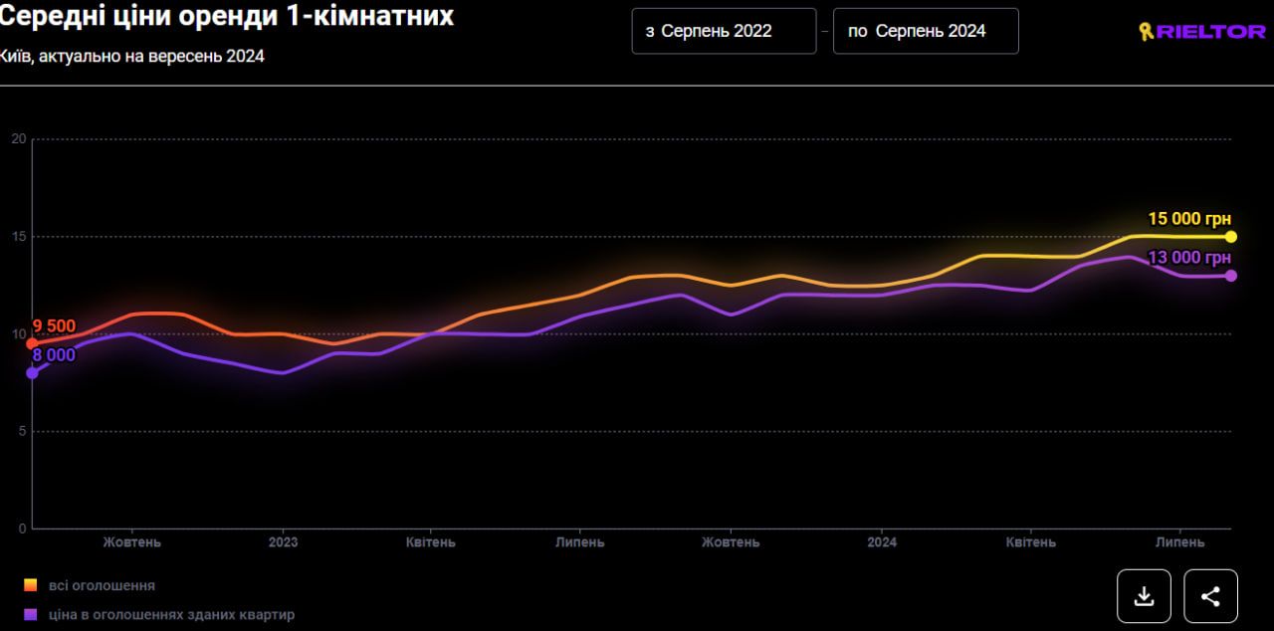Click the purple legend swatch for rented apartments

(x=31, y=614)
